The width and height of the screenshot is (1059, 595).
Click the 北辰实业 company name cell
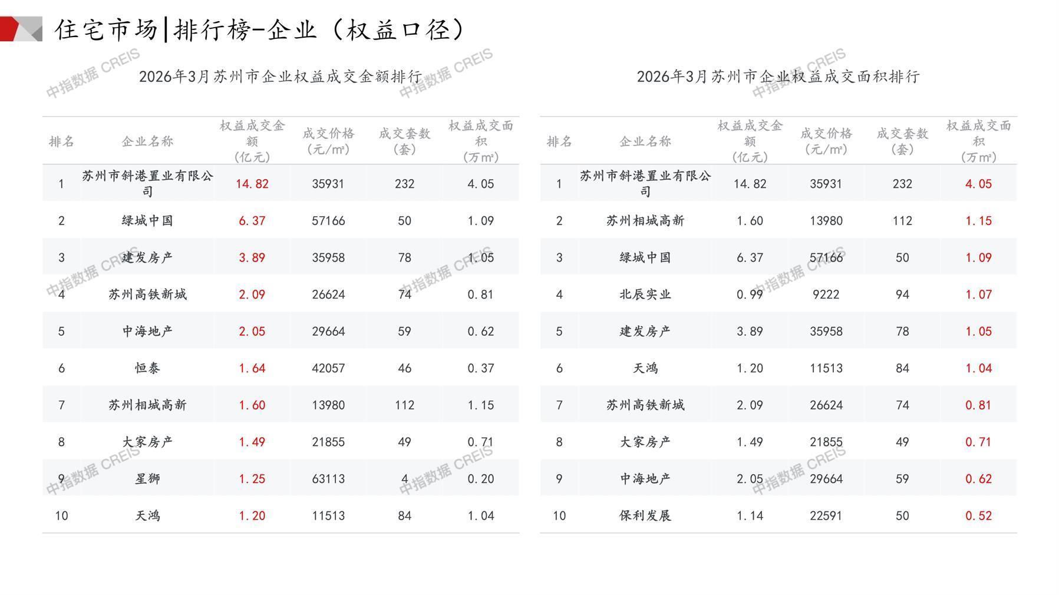645,295
